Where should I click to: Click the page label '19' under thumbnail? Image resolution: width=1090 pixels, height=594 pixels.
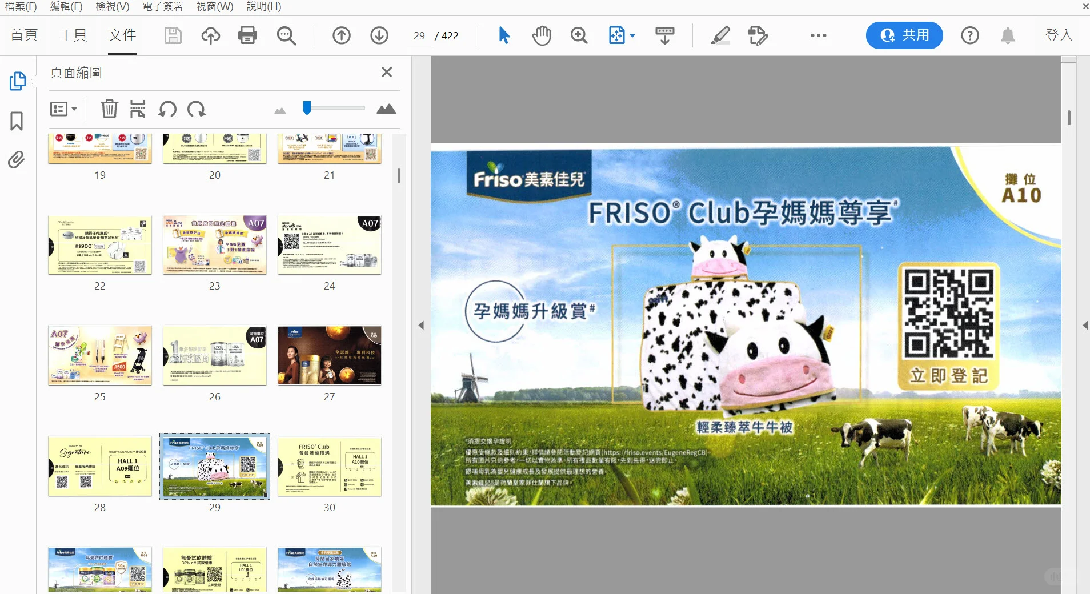(x=100, y=175)
